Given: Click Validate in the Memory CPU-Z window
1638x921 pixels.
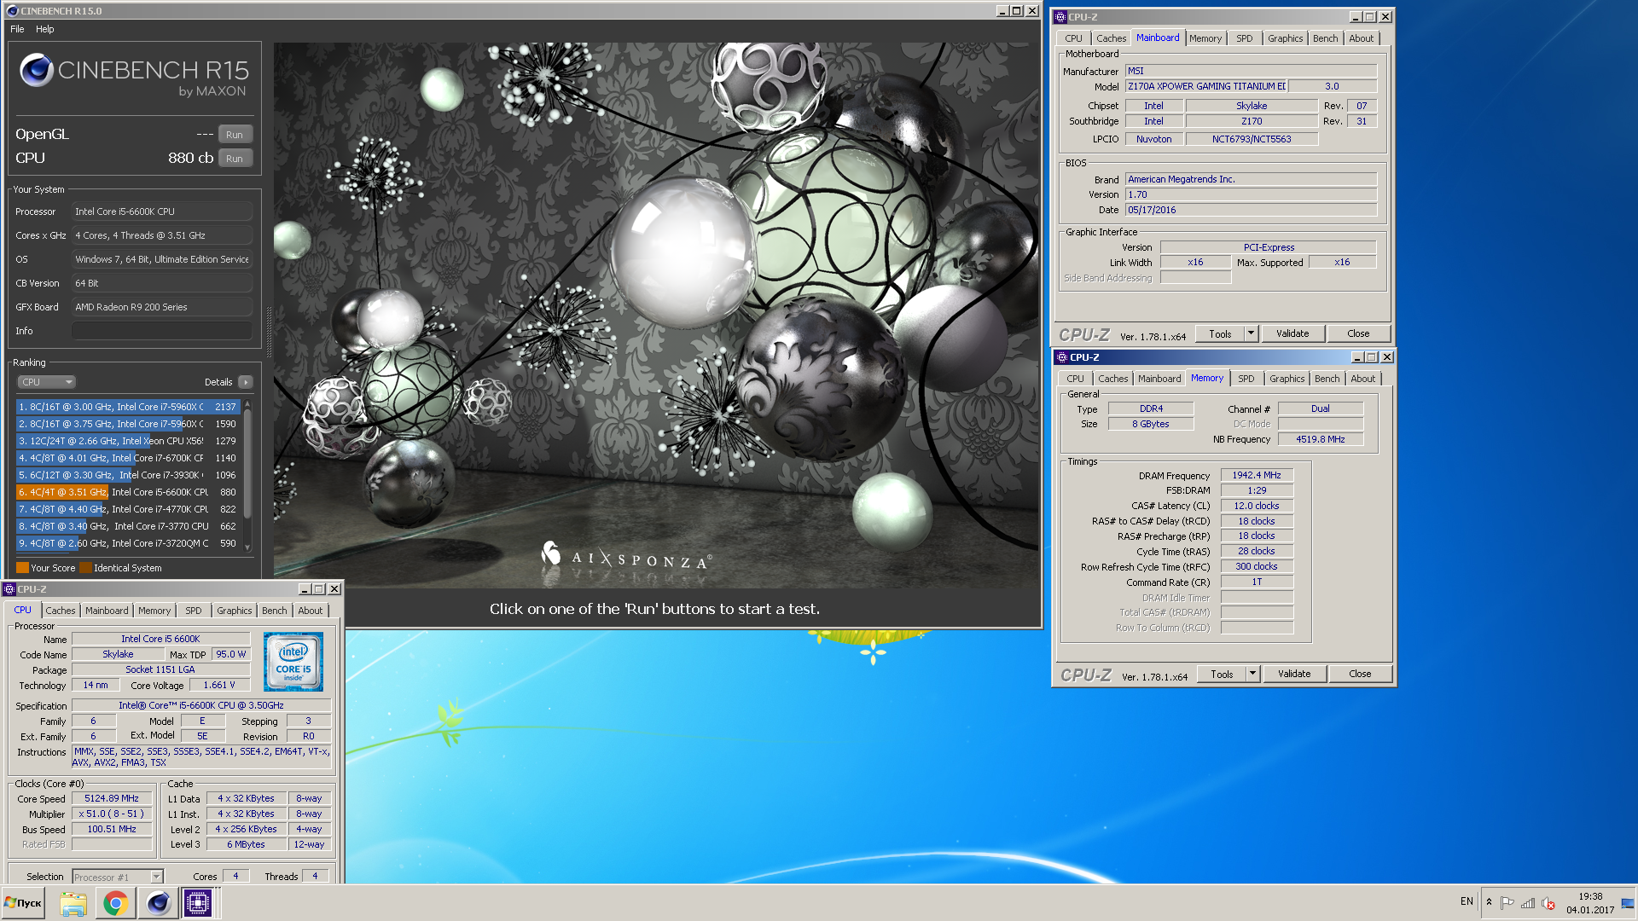Looking at the screenshot, I should (1294, 675).
